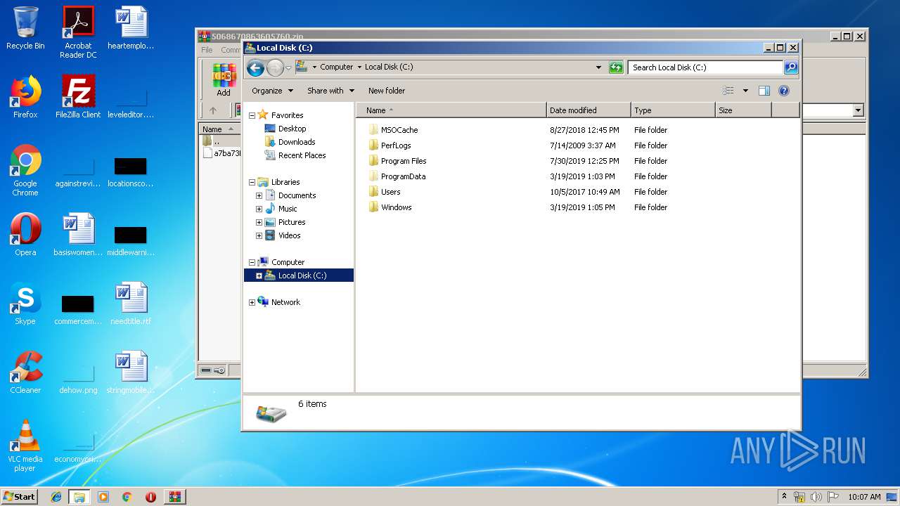The width and height of the screenshot is (900, 506).
Task: Select Recent Places in Favorites
Action: tap(302, 155)
